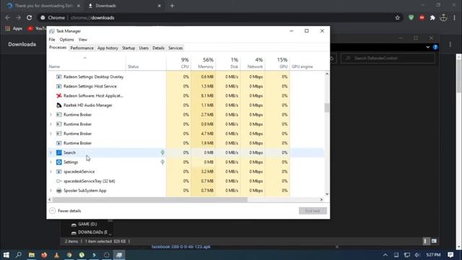462x260 pixels.
Task: Click the Search DefenderControl field in Explorer
Action: pyautogui.click(x=388, y=58)
